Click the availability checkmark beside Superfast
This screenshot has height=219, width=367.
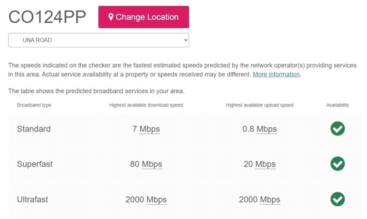[337, 164]
